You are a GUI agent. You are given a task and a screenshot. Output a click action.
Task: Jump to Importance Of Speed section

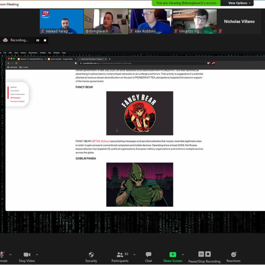pyautogui.click(x=17, y=101)
